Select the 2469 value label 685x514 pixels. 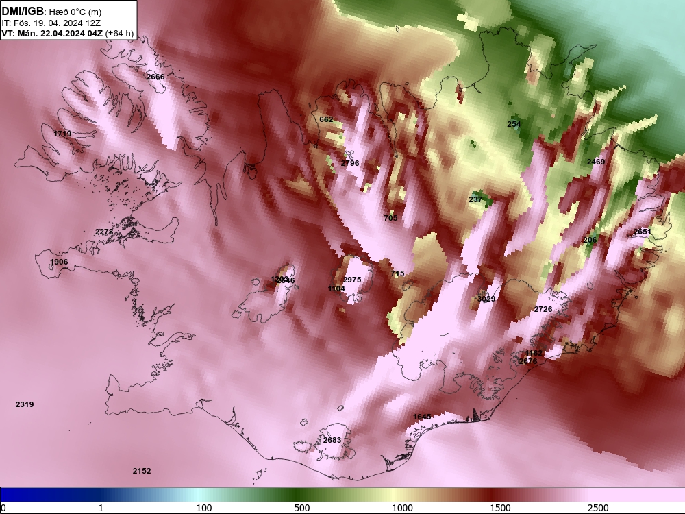coord(596,162)
